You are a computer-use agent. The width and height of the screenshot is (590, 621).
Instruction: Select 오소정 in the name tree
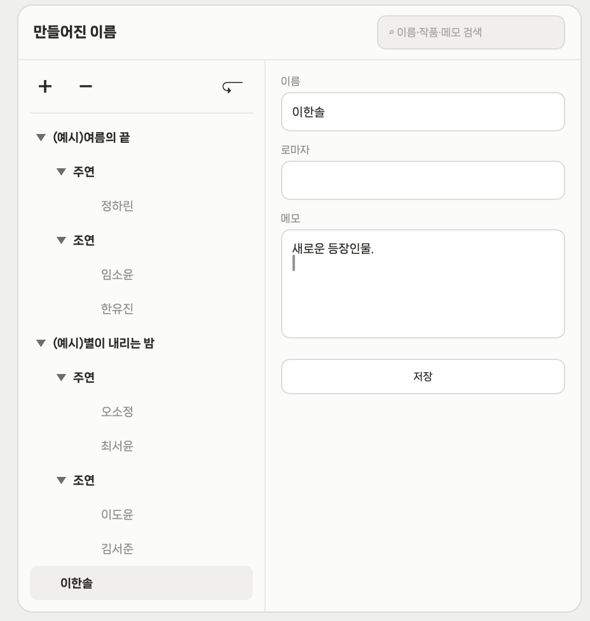tap(117, 411)
